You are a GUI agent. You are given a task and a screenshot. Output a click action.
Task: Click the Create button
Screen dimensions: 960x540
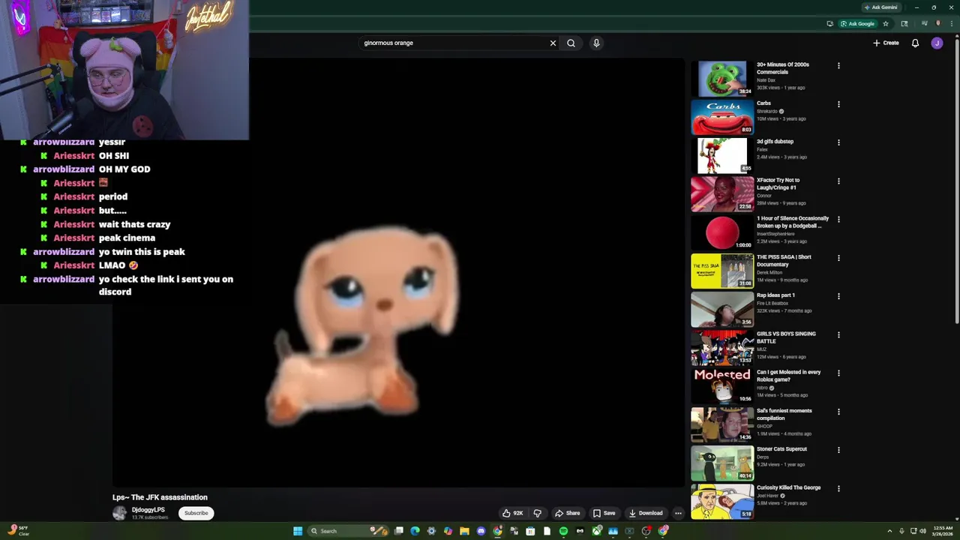(x=886, y=43)
